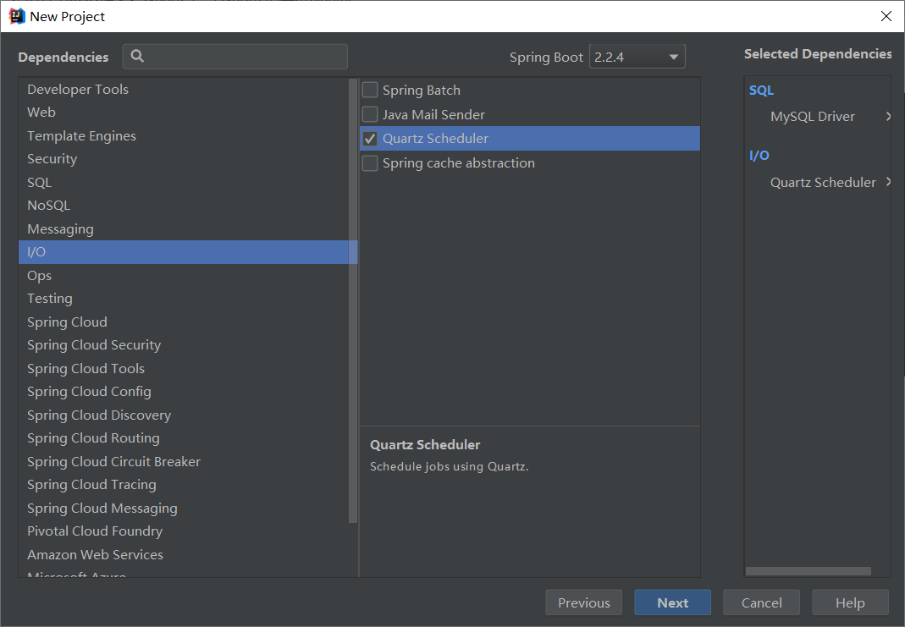Image resolution: width=905 pixels, height=627 pixels.
Task: Click the arrow beside MySQL Driver
Action: tap(888, 116)
